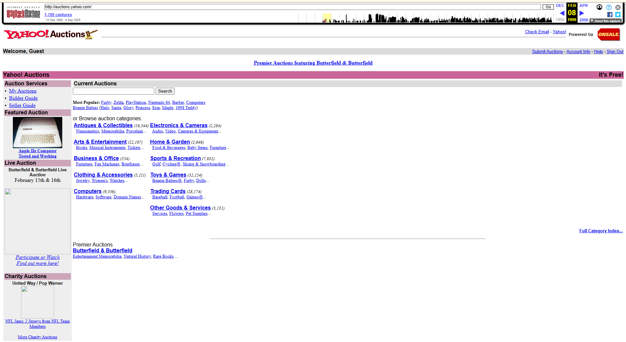Image resolution: width=626 pixels, height=342 pixels.
Task: Browse Sports & Recreation category
Action: tap(176, 158)
